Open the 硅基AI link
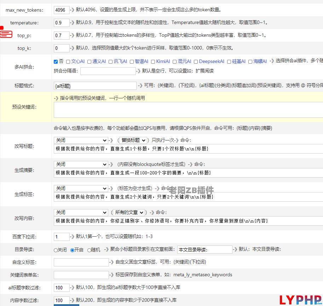The image size is (323, 306). click(239, 61)
